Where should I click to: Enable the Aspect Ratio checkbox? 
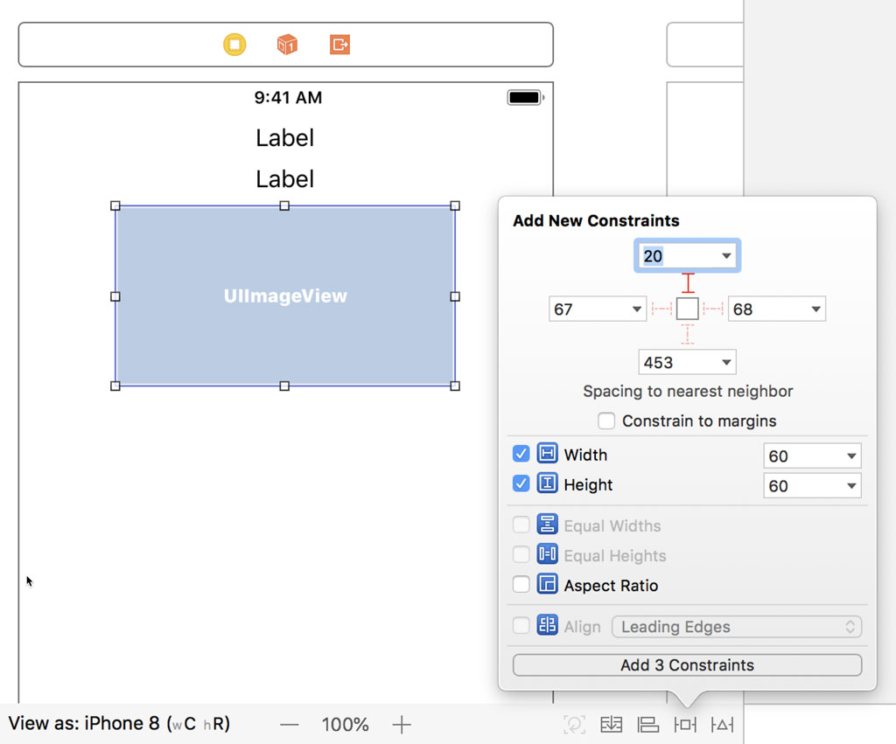tap(521, 585)
